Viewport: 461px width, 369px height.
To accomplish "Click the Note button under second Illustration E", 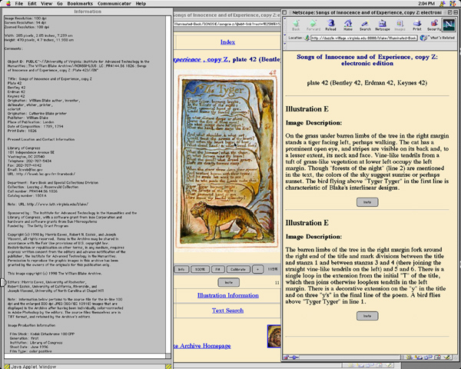I will [x=367, y=316].
